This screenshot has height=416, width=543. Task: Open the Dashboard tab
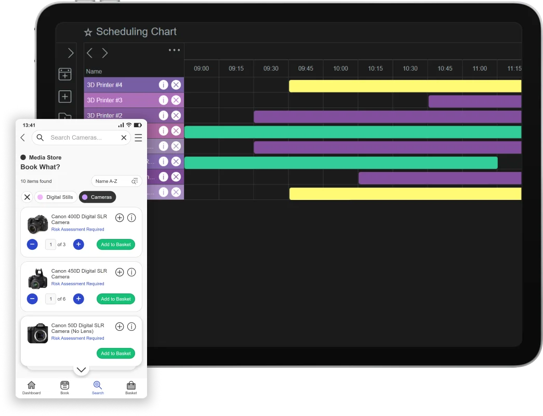[x=31, y=387]
